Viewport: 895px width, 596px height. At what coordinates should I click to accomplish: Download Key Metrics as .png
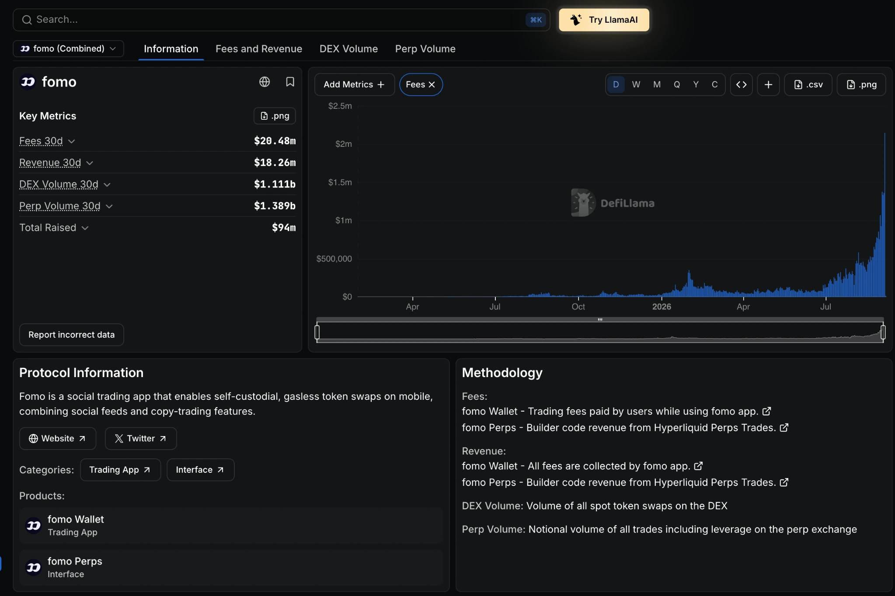[275, 116]
